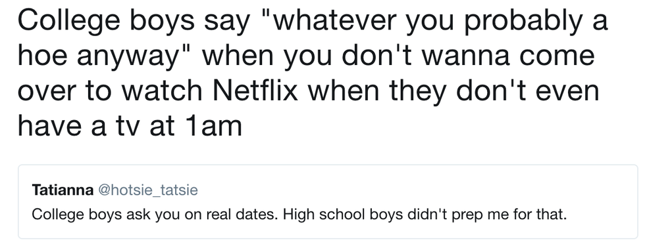Click the @hotsie_tatsie handle

pyautogui.click(x=147, y=191)
